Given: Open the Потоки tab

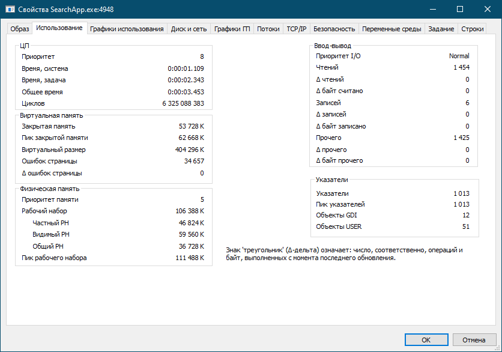Looking at the screenshot, I should pos(268,29).
